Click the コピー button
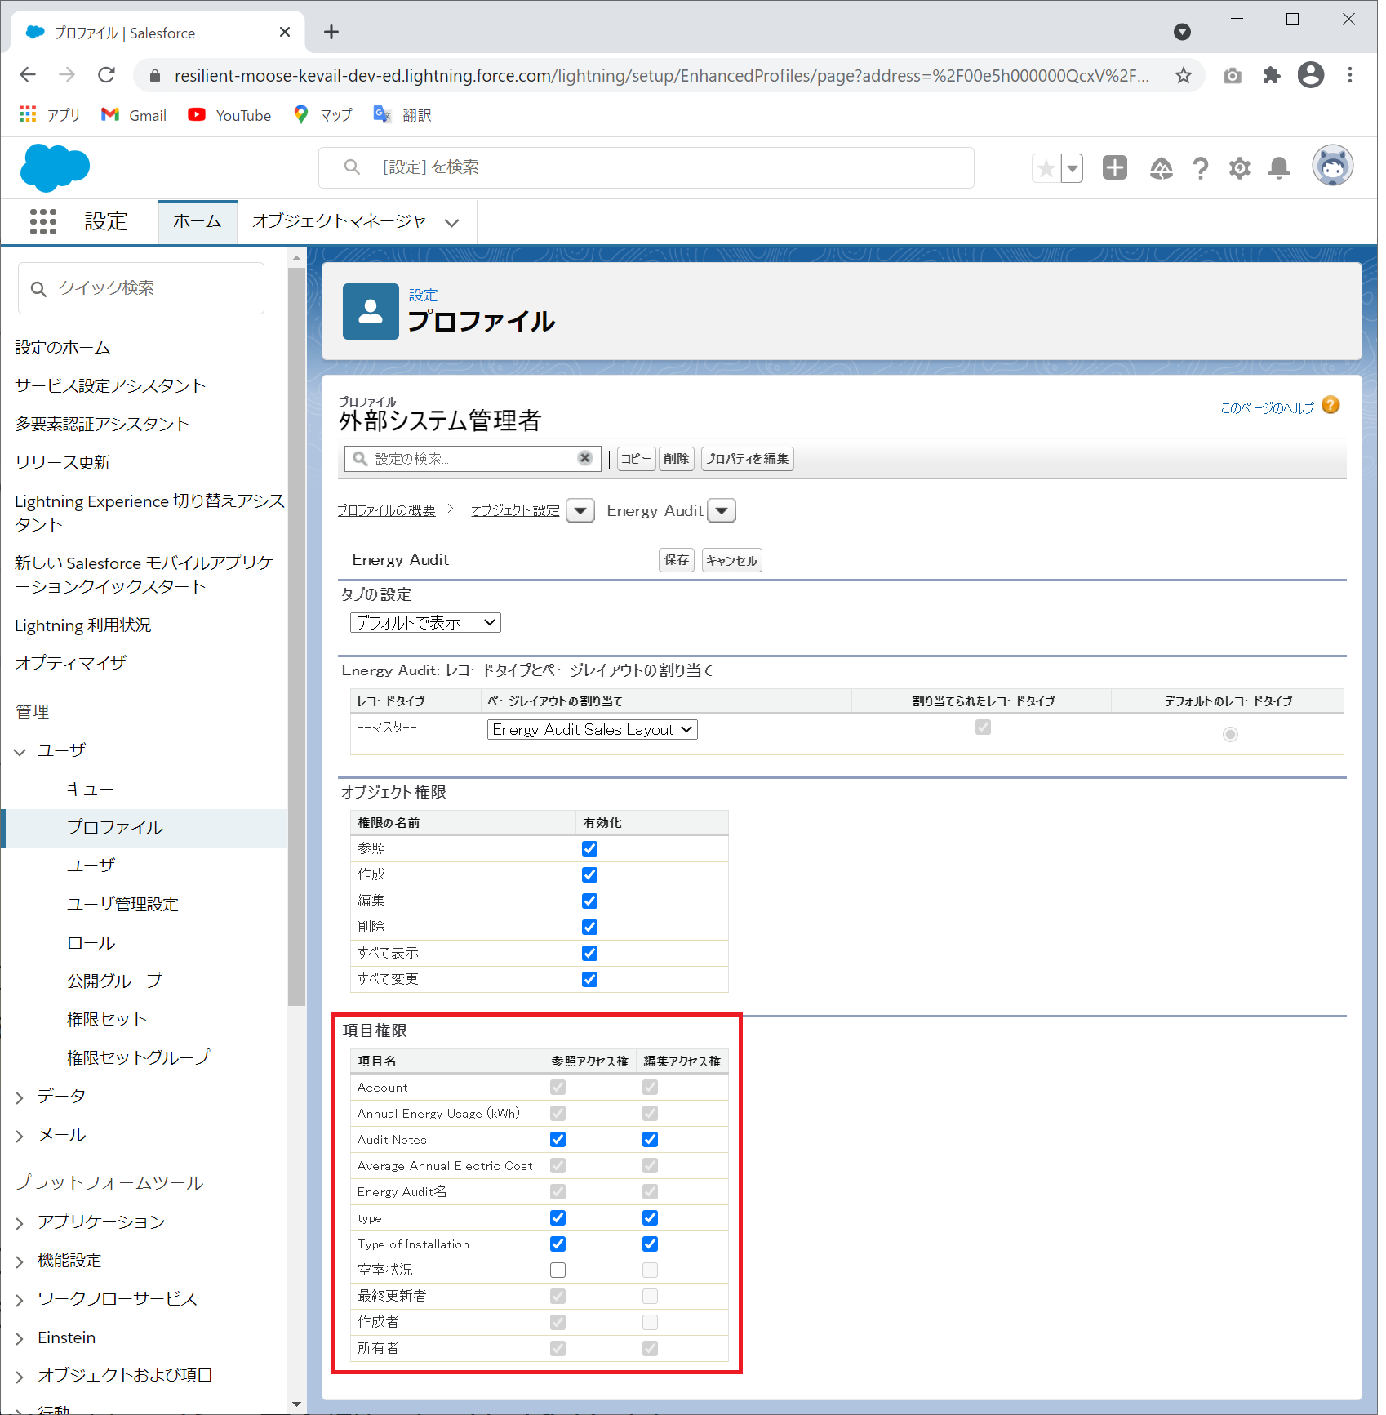1386x1415 pixels. [636, 459]
